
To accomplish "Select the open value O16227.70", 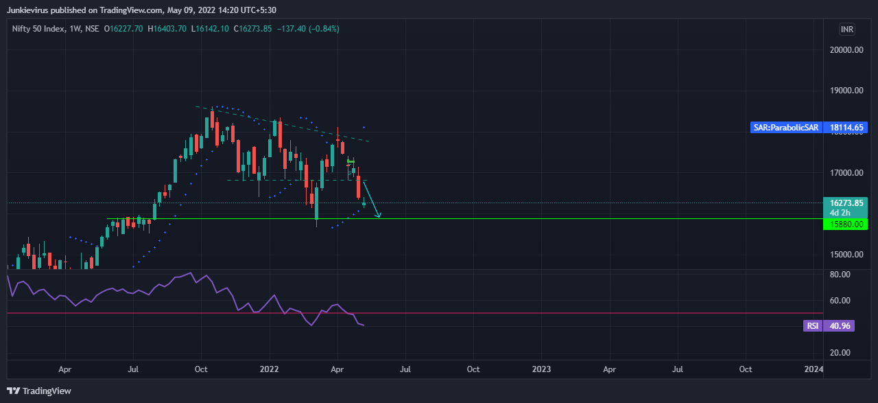I will click(123, 29).
